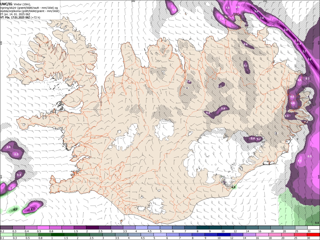Image resolution: width=320 pixels, height=240 pixels.
Task: Click the '2.1' value in the southwest offshore cell
Action: [31, 209]
